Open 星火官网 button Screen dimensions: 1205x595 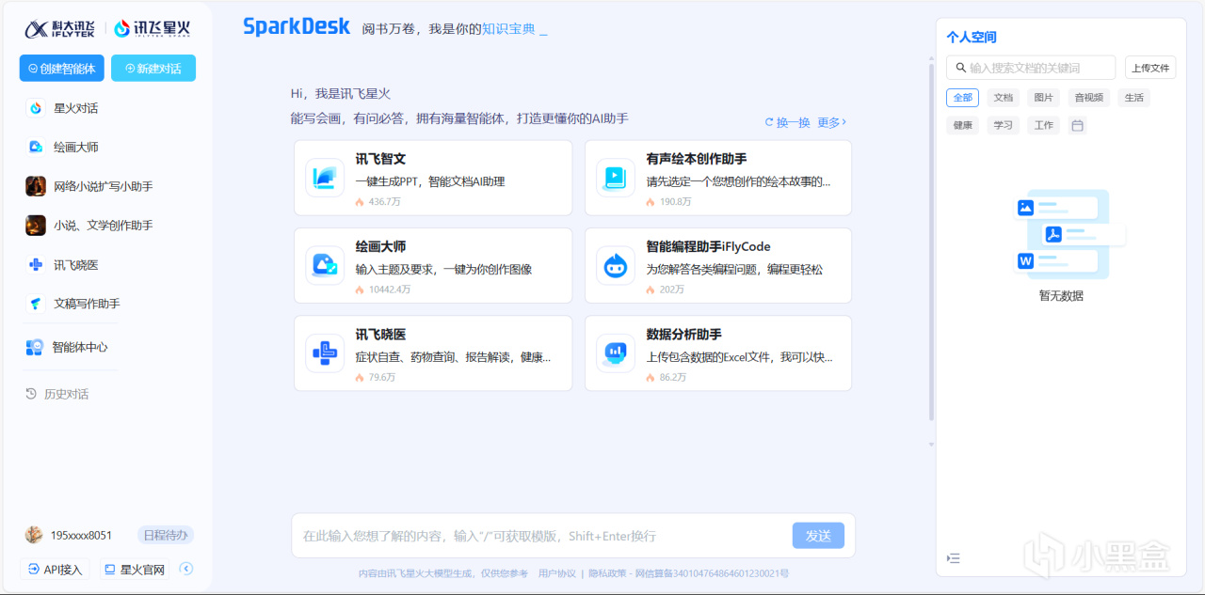[135, 569]
